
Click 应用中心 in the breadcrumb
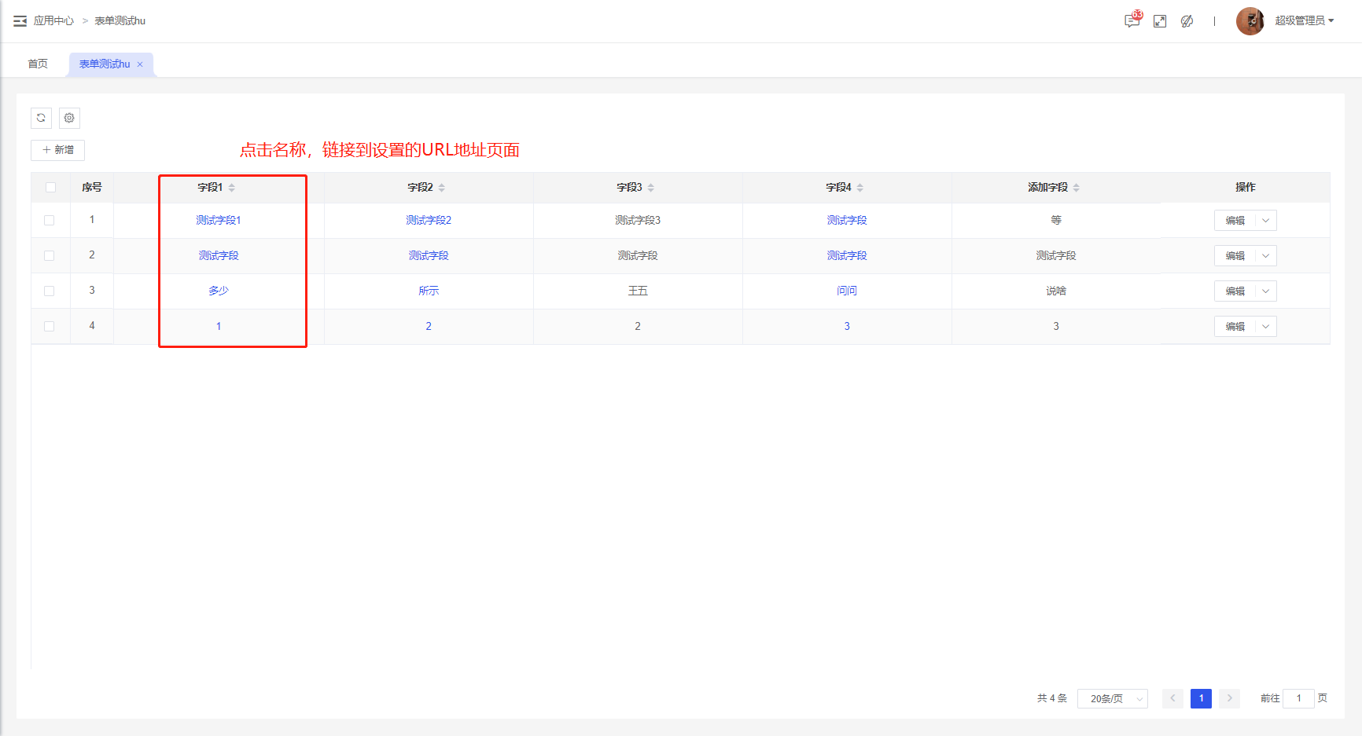[53, 21]
